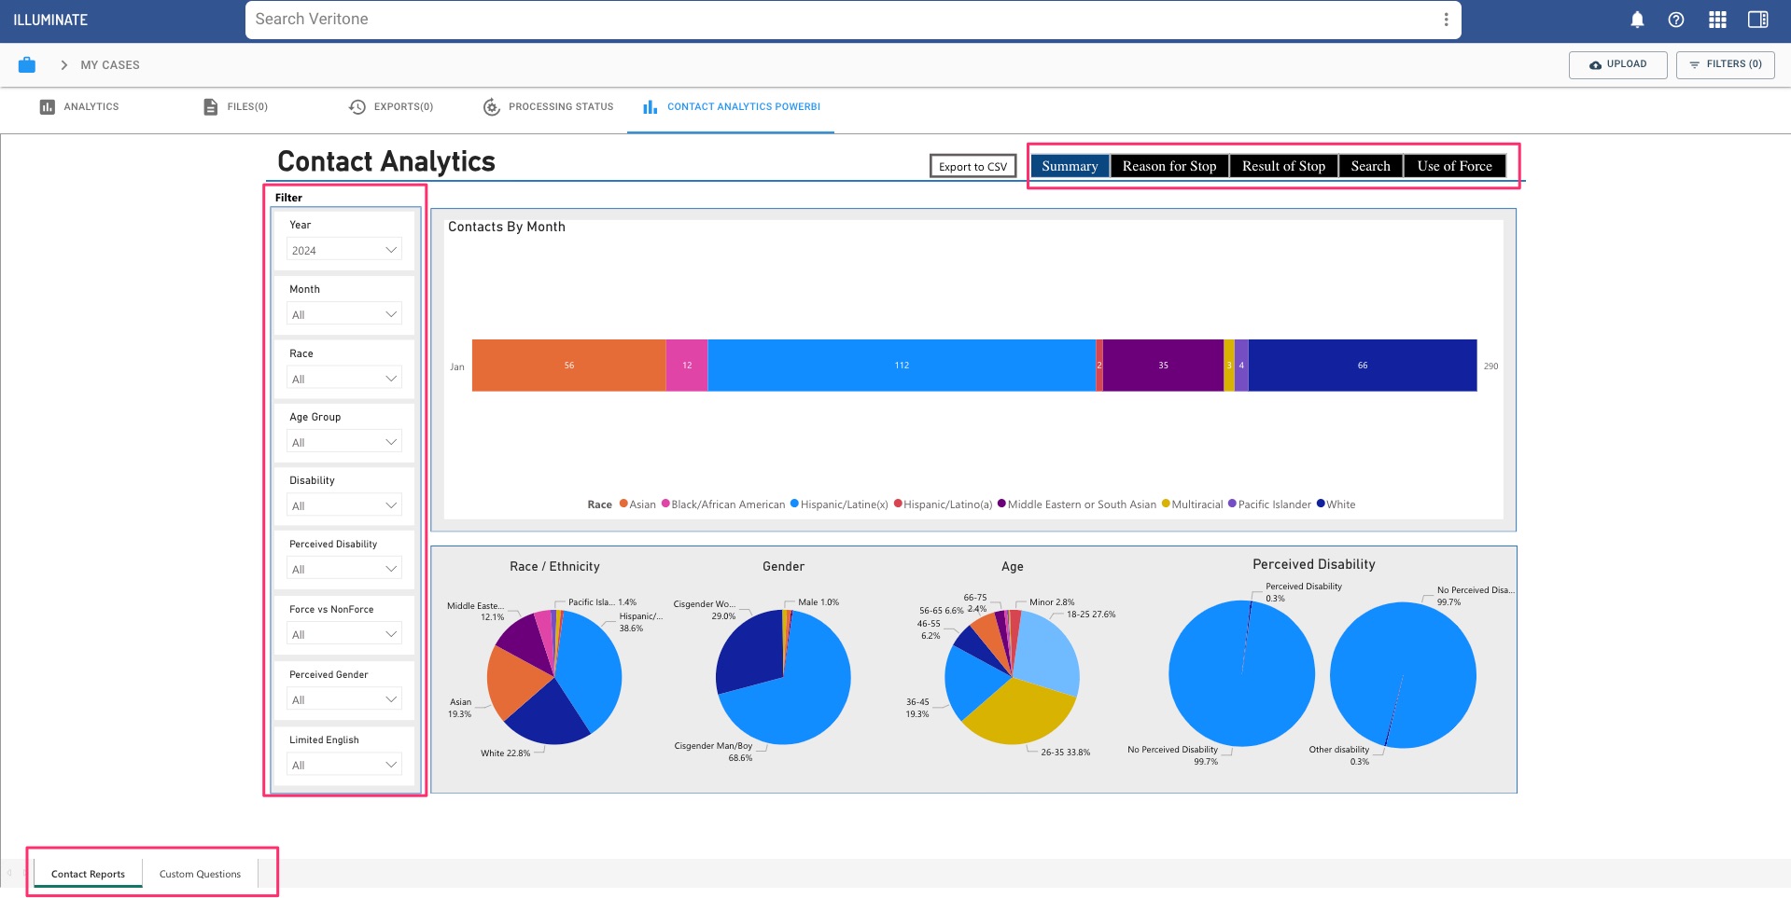Open the notifications bell
This screenshot has width=1791, height=898.
[x=1637, y=20]
